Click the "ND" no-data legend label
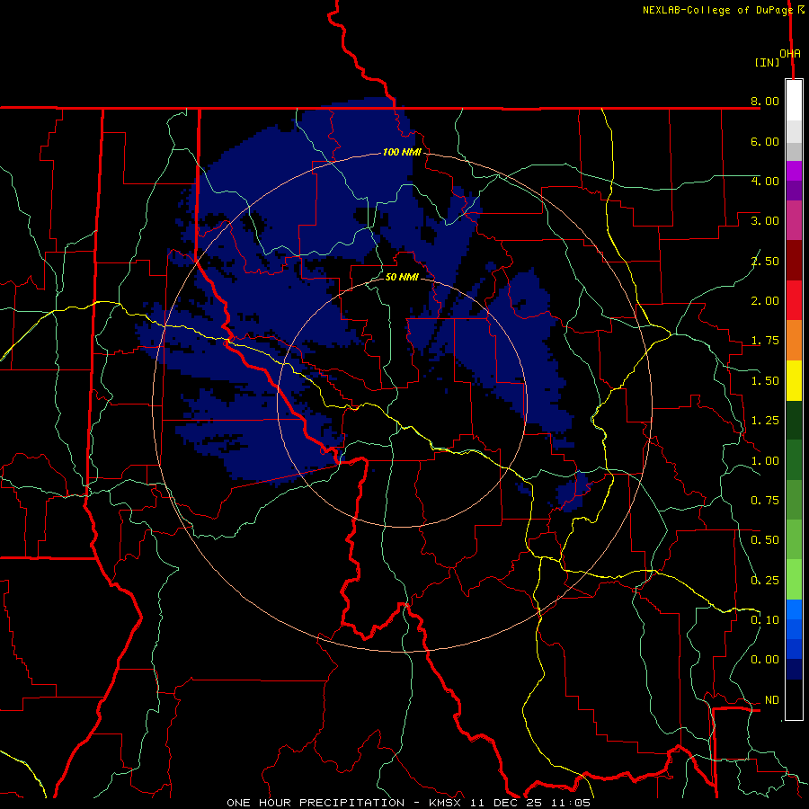The width and height of the screenshot is (809, 809). [x=772, y=700]
